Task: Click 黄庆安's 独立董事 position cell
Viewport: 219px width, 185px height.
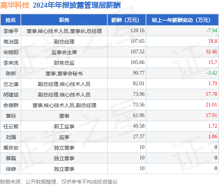Action: pos(64,148)
